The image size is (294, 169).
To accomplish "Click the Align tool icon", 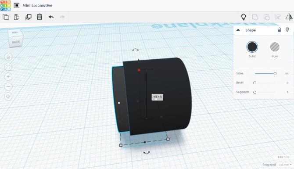I will (x=278, y=17).
